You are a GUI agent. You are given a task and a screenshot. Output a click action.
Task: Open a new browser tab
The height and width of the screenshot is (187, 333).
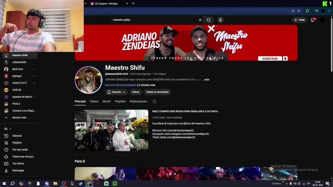(x=133, y=4)
